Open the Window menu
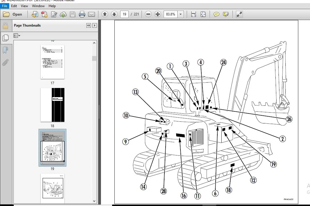 coord(38,6)
